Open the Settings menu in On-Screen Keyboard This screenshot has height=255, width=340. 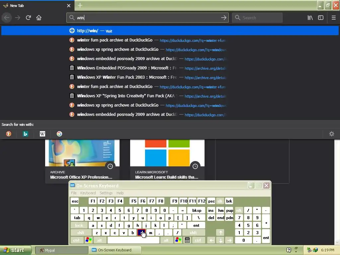coord(106,193)
